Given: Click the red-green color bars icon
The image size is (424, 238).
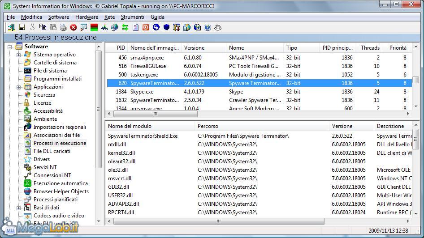Looking at the screenshot, I should coord(94,27).
